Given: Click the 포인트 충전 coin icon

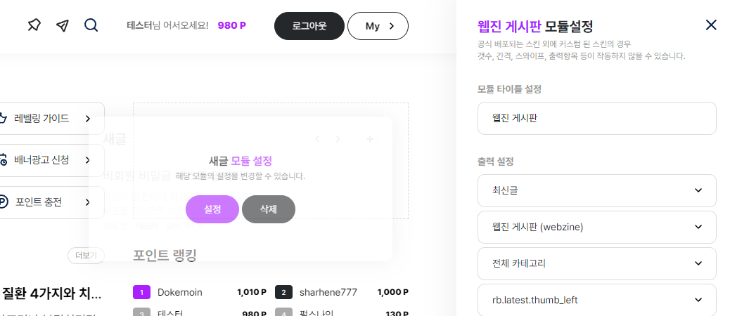Looking at the screenshot, I should coord(4,202).
